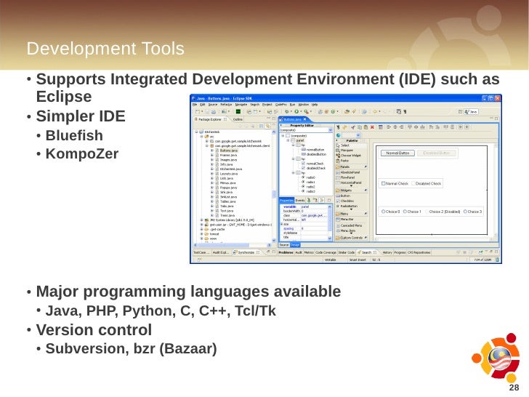This screenshot has width=529, height=397.
Task: Collapse the Widgets category in Palette
Action: click(x=351, y=191)
